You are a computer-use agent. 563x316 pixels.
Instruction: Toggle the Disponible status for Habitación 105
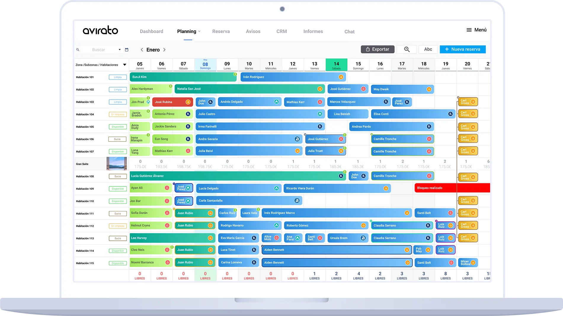click(118, 127)
